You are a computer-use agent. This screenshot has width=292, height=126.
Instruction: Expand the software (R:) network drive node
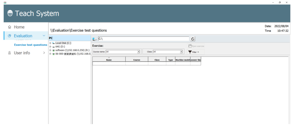tap(50, 50)
